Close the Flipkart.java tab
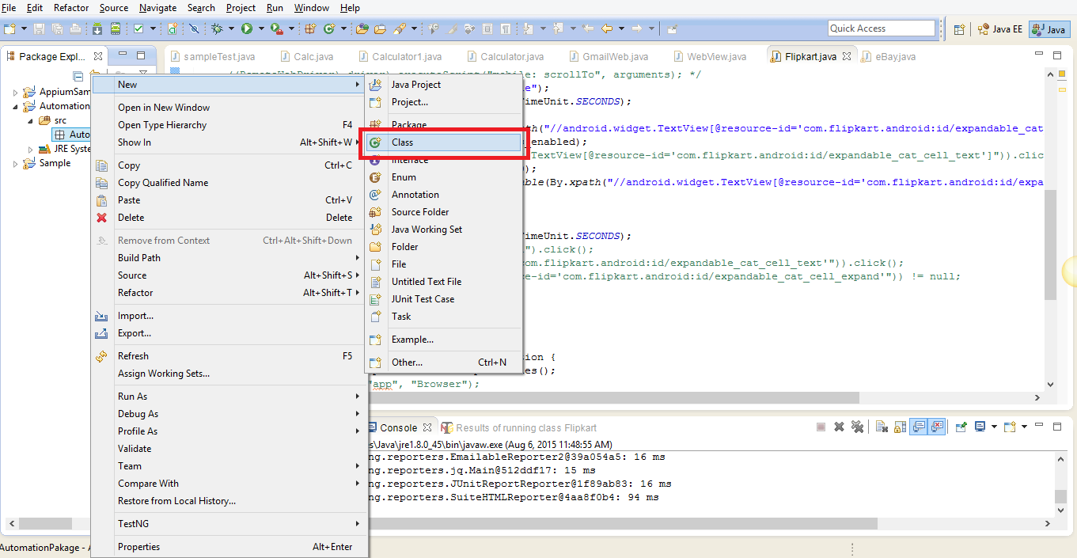This screenshot has height=558, width=1077. [846, 56]
